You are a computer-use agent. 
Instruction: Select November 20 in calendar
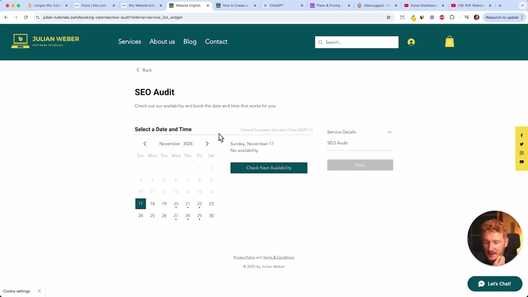point(176,204)
